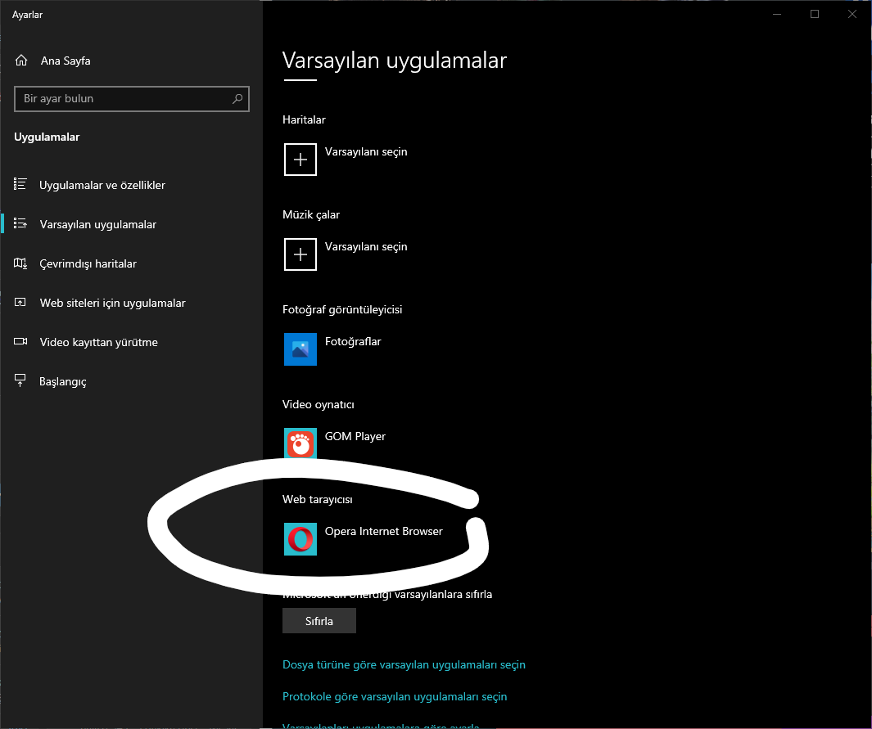The image size is (872, 729).
Task: Click the Çevrimdışı haritalar map icon
Action: [20, 263]
